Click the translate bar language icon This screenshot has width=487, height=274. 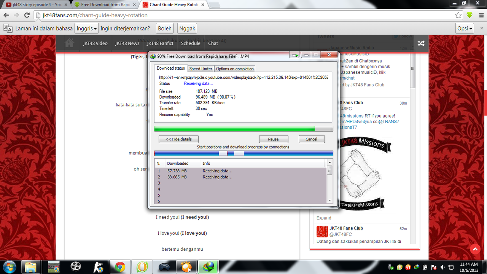[x=8, y=28]
